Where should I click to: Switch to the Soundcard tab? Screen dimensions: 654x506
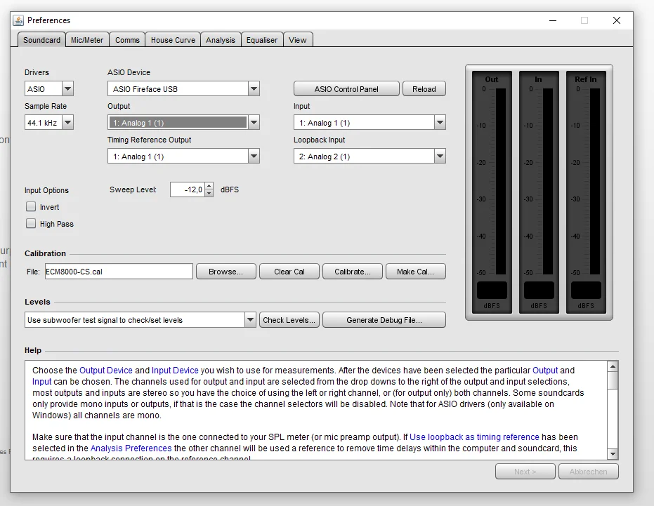point(41,40)
